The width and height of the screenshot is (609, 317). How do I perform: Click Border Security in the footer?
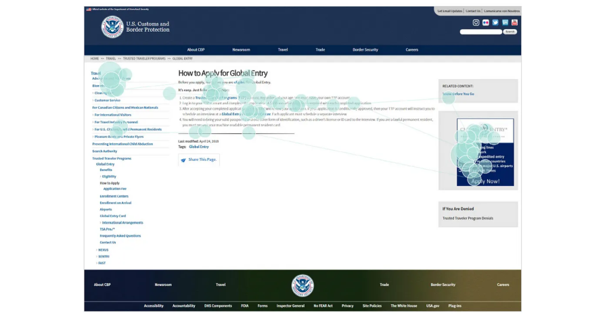tap(443, 285)
